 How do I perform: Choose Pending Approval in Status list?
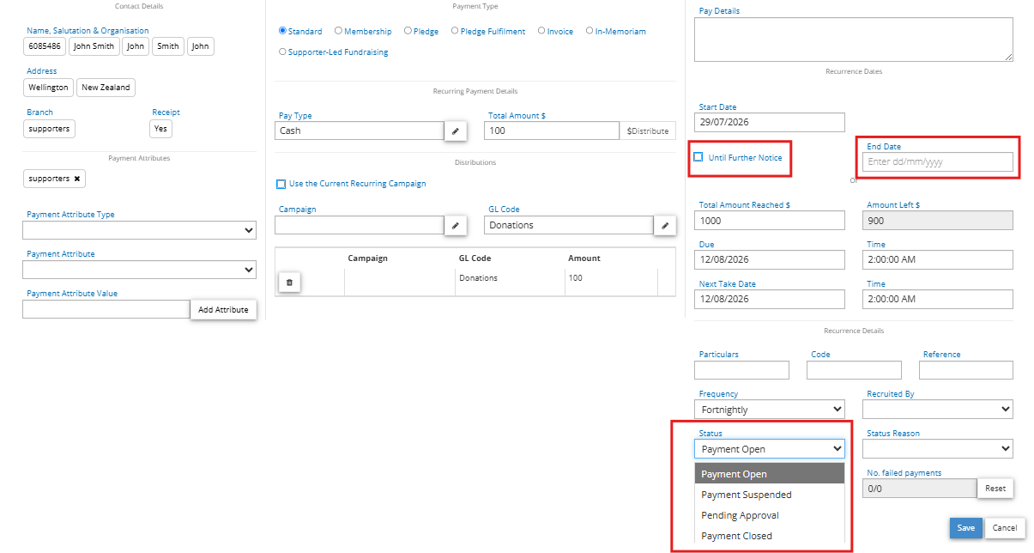coord(770,515)
